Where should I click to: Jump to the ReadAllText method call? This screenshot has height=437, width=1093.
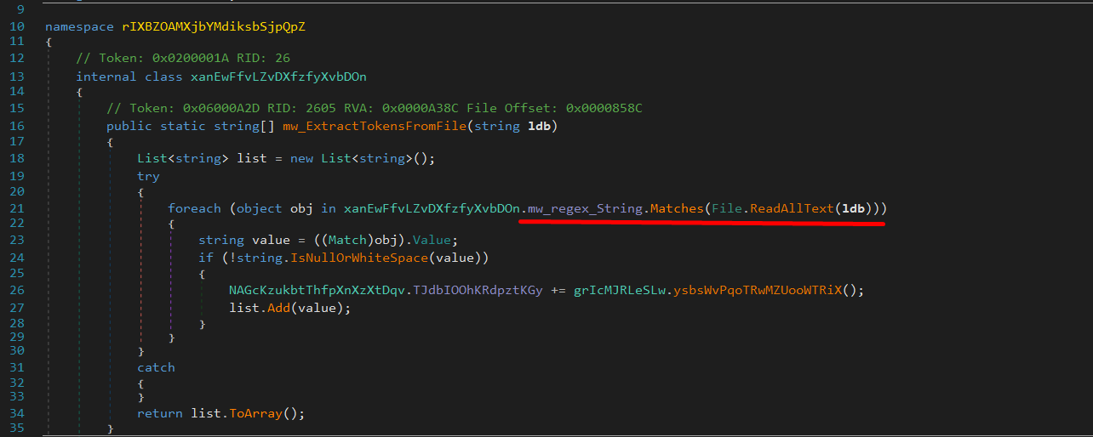coord(791,208)
